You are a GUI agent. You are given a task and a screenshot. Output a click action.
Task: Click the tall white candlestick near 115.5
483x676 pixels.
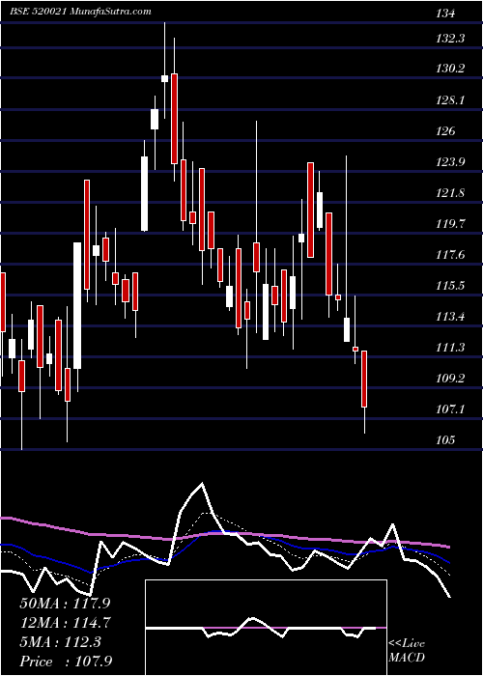coord(77,306)
